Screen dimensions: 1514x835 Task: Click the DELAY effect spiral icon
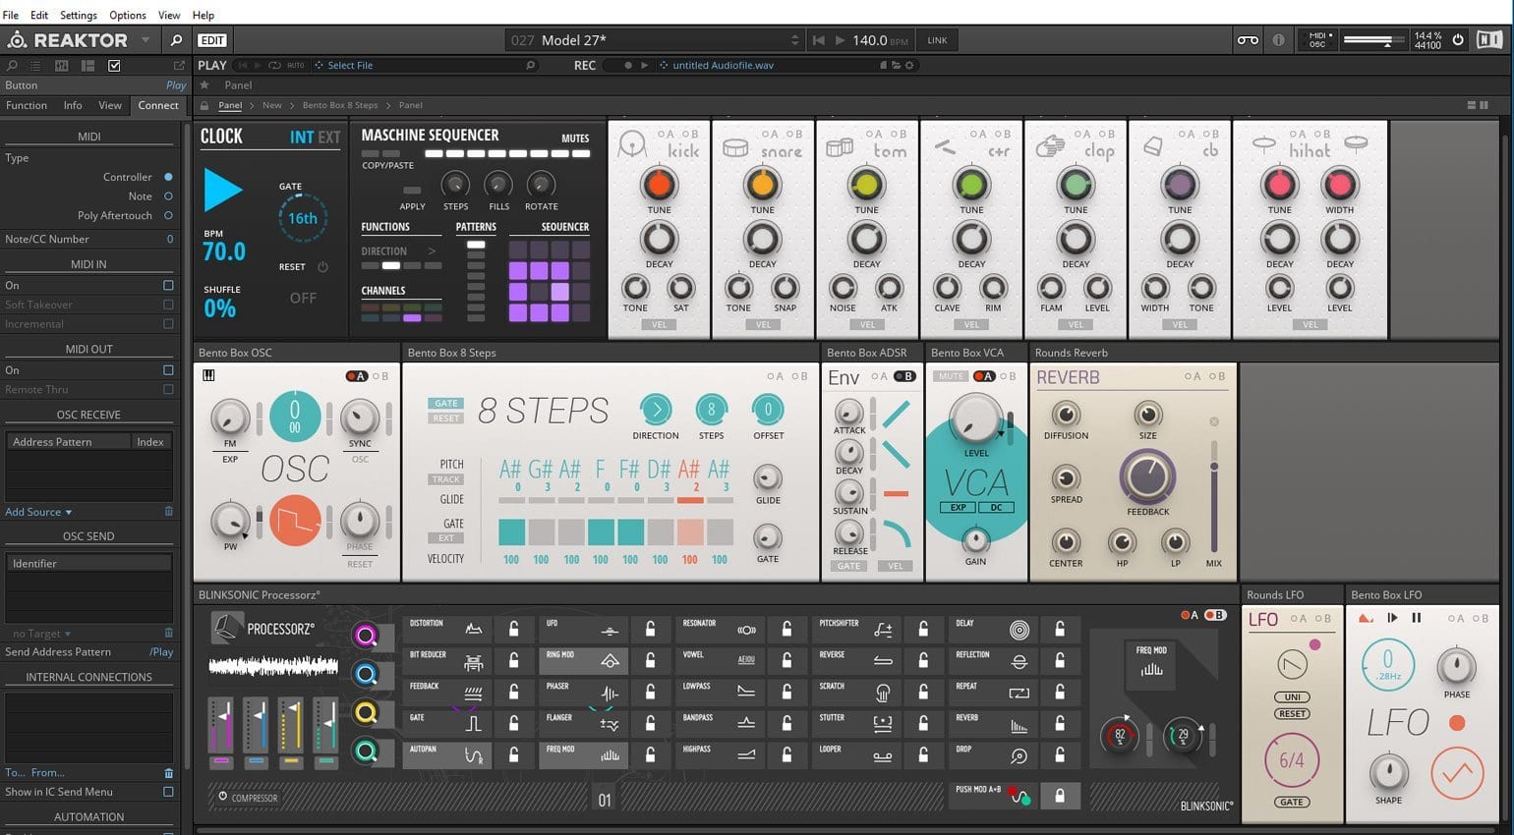click(1019, 629)
